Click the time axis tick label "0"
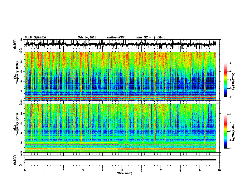Image resolution: width=247 pixels, height=191 pixels. (x=25, y=170)
